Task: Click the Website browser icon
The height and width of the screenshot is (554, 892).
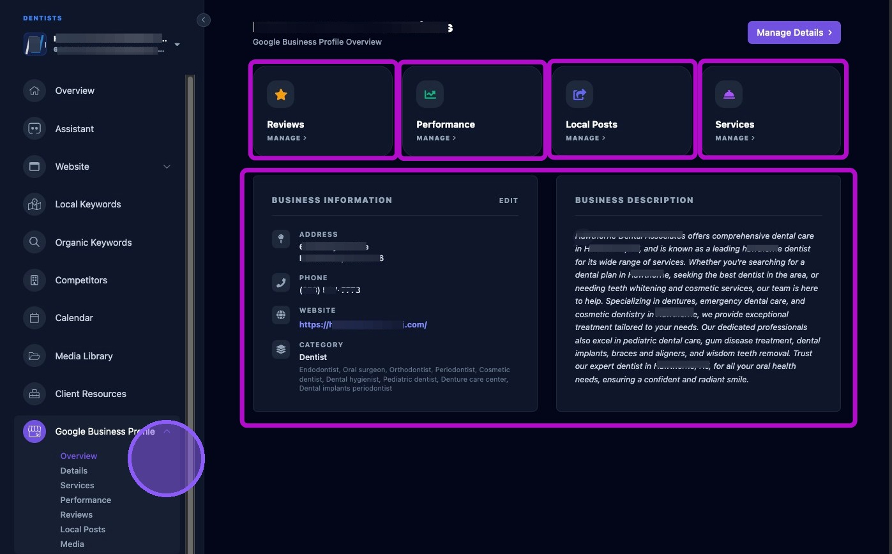Action: tap(34, 167)
